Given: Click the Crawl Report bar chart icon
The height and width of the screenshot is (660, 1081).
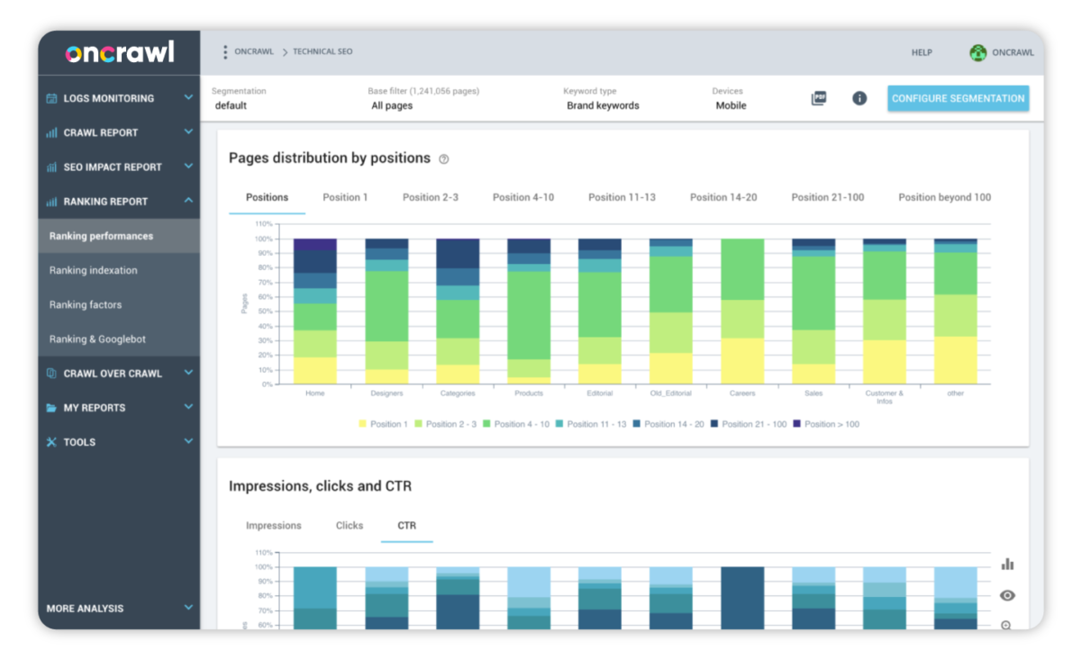Looking at the screenshot, I should [52, 132].
